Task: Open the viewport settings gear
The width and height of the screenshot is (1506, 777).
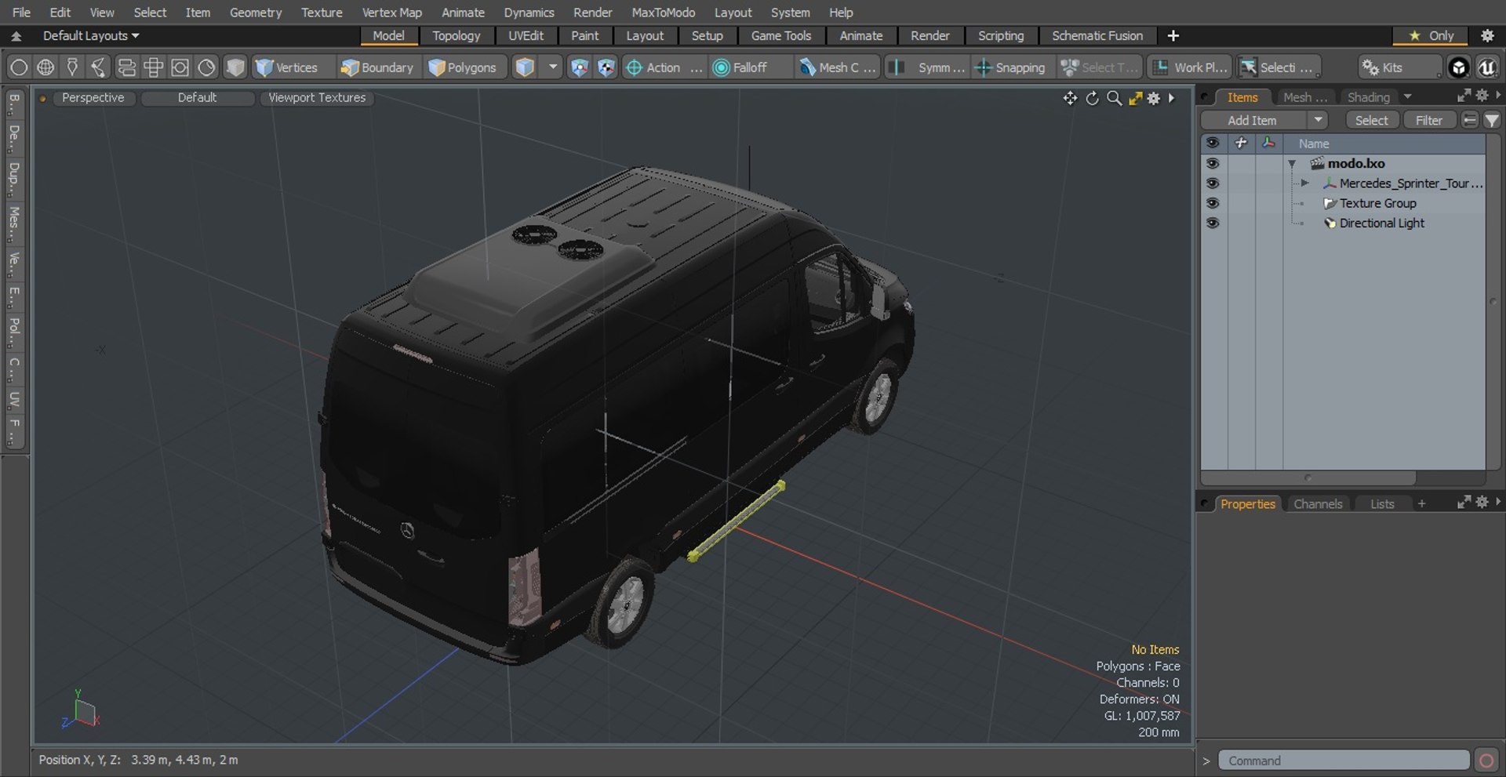Action: point(1154,98)
